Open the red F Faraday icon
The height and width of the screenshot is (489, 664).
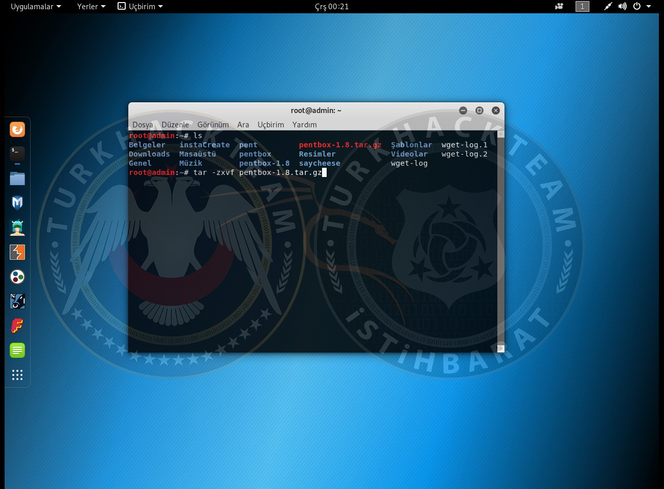pyautogui.click(x=17, y=326)
